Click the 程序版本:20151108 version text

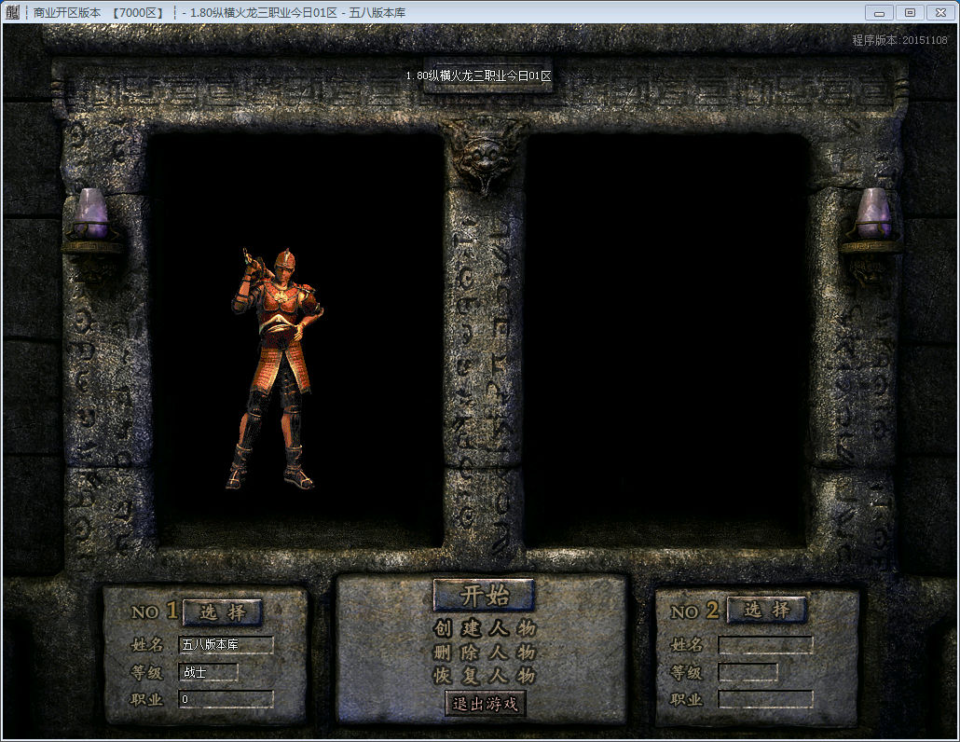coord(899,40)
